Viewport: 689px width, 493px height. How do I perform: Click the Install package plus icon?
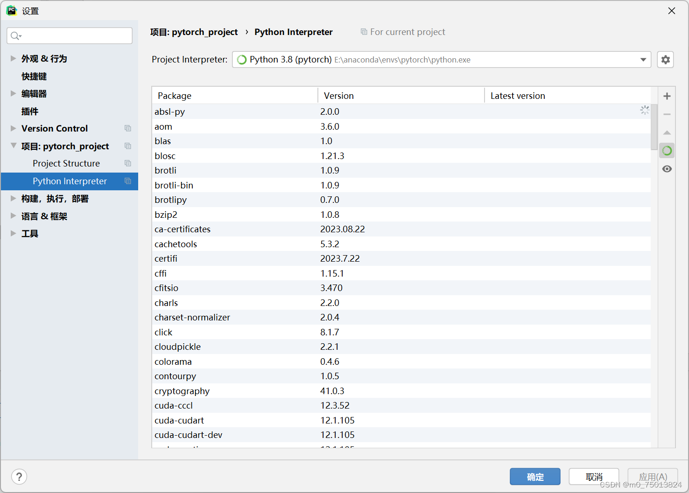coord(667,96)
